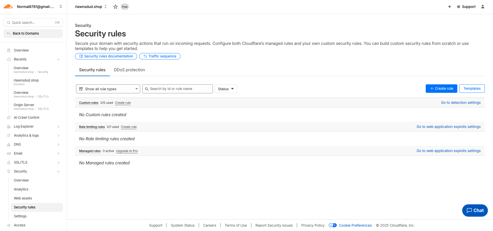Open the user profile icon
Viewport: 493px width, 231px height.
483,7
